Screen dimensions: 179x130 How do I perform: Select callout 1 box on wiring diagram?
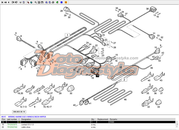click(67, 35)
